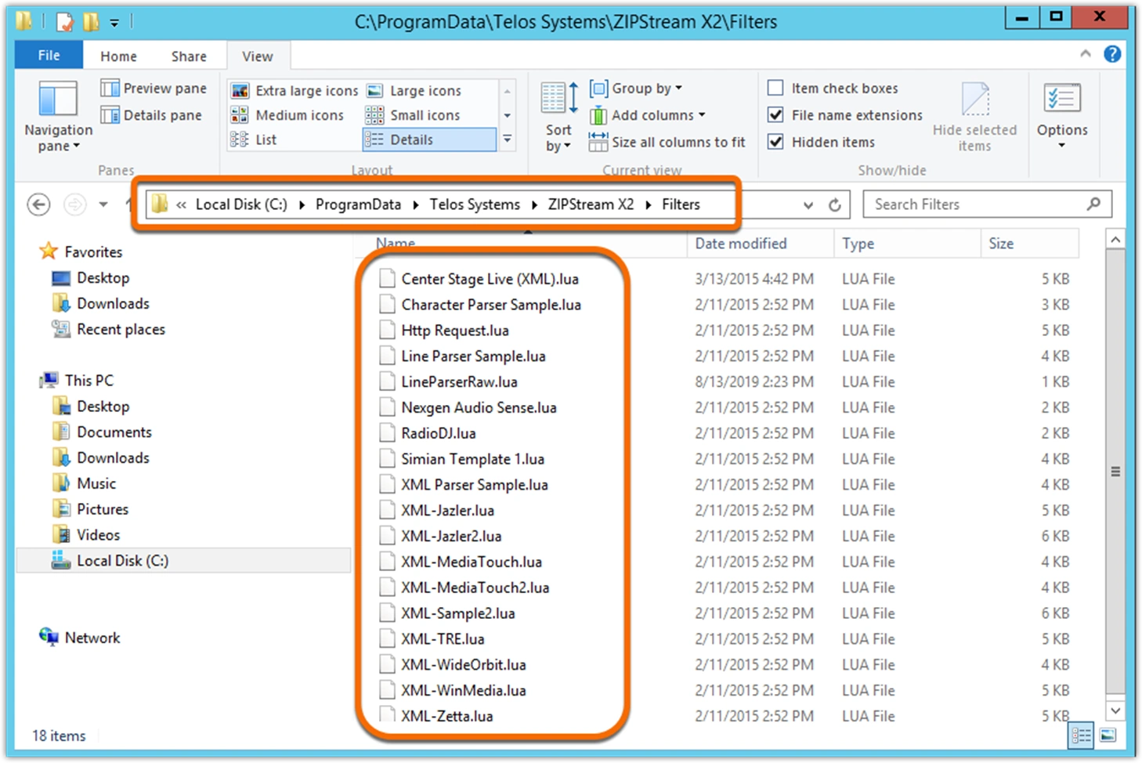This screenshot has height=763, width=1142.
Task: Open address bar history dropdown
Action: [808, 204]
